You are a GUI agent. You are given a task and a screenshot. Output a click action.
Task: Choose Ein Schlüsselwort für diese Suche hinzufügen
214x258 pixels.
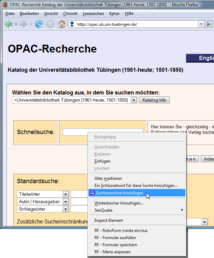137,186
